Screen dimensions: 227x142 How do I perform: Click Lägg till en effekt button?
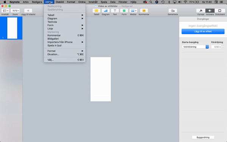203,31
